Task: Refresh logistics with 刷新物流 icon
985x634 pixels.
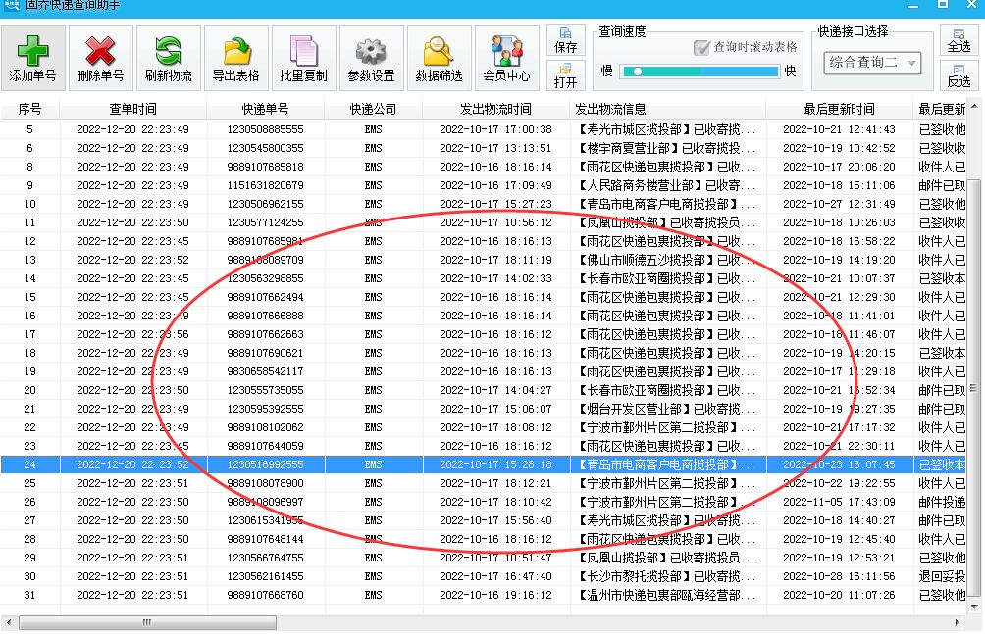Action: coord(169,59)
